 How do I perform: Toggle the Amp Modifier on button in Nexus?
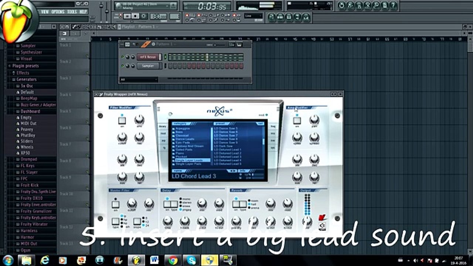[x=297, y=120]
